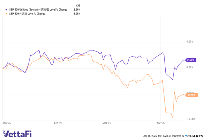This screenshot has width=205, height=139.
Task: Click the Apr '25 x-axis label
Action: [x=161, y=123]
